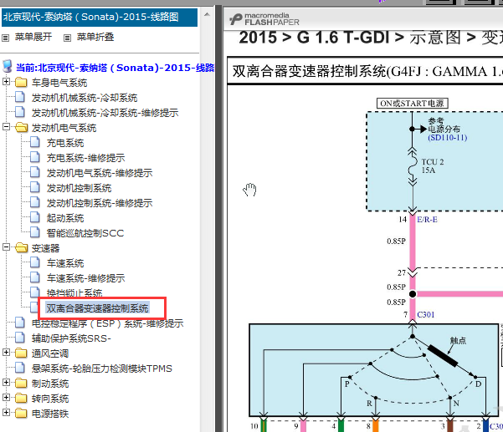Click the computer icon beside 当前:北京现代-索纳塔
Screen dimensions: 503x432
8,66
